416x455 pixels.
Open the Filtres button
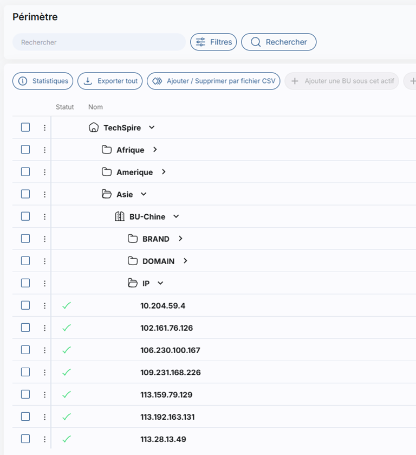click(x=213, y=42)
